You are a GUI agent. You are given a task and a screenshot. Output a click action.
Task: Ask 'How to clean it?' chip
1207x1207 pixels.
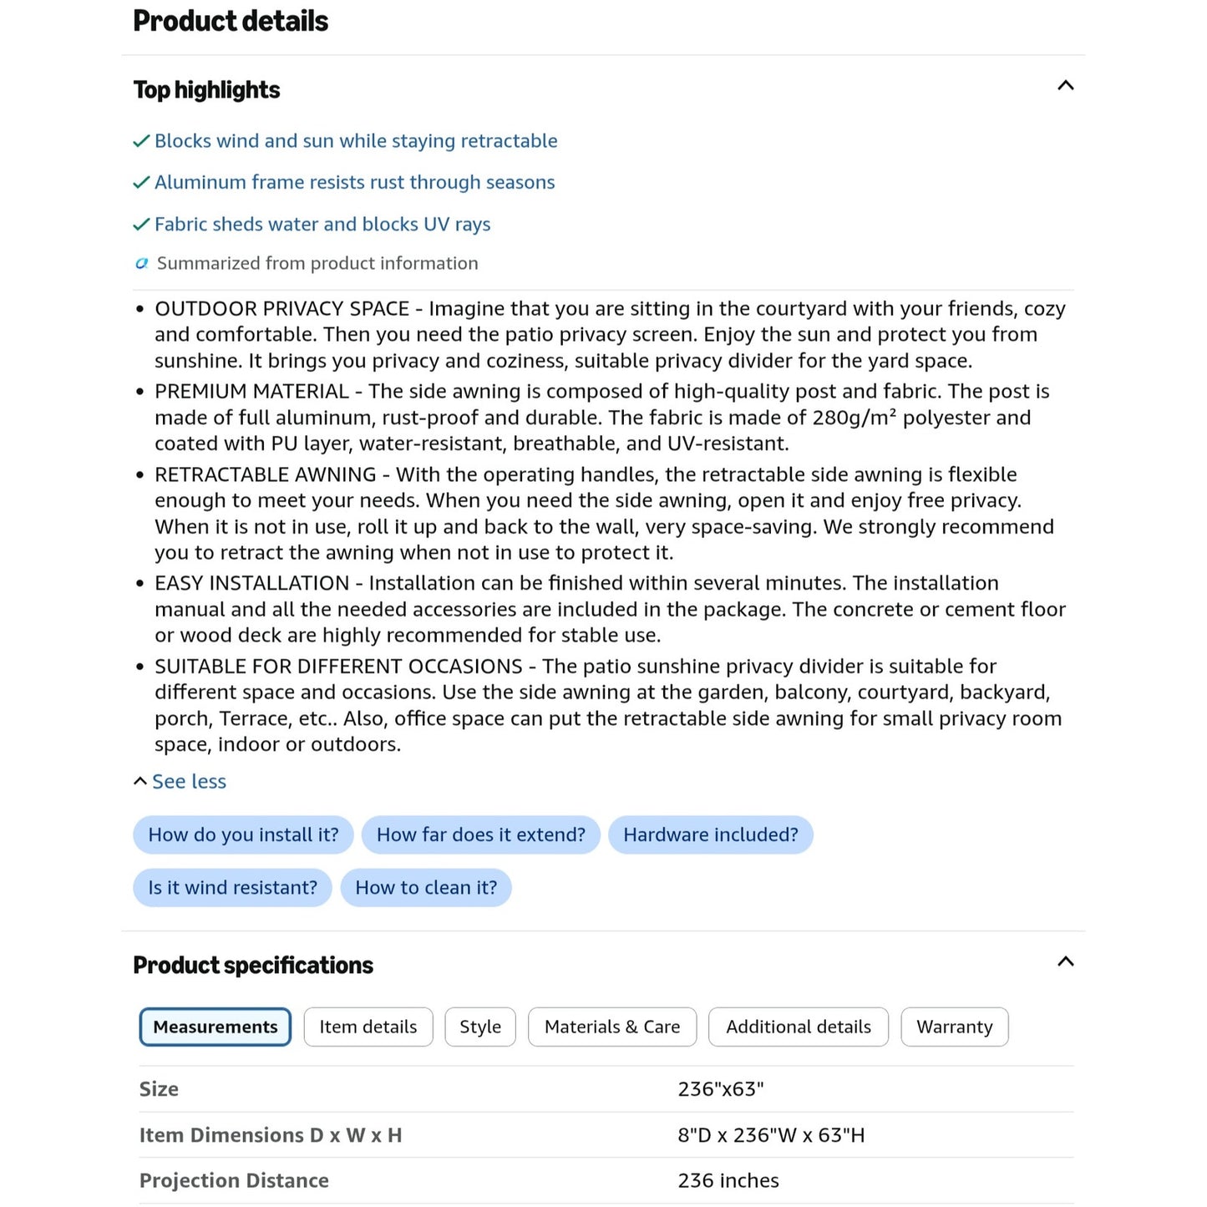click(x=426, y=888)
